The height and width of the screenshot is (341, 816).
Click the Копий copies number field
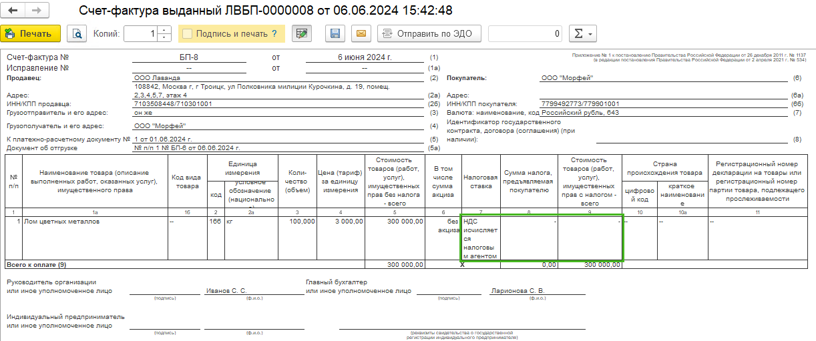pyautogui.click(x=140, y=33)
